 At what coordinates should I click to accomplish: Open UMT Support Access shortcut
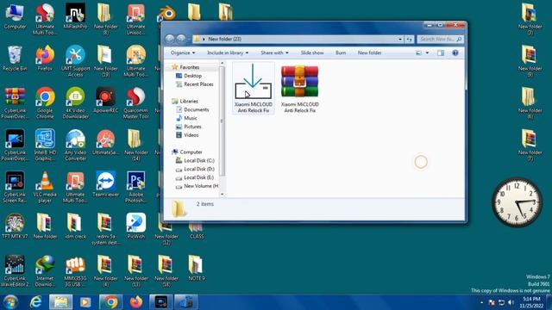tap(75, 61)
